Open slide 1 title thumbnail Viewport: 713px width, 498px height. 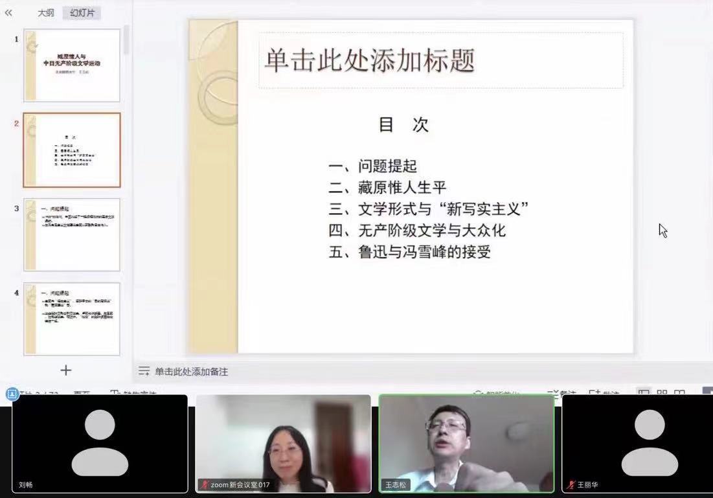pos(72,65)
